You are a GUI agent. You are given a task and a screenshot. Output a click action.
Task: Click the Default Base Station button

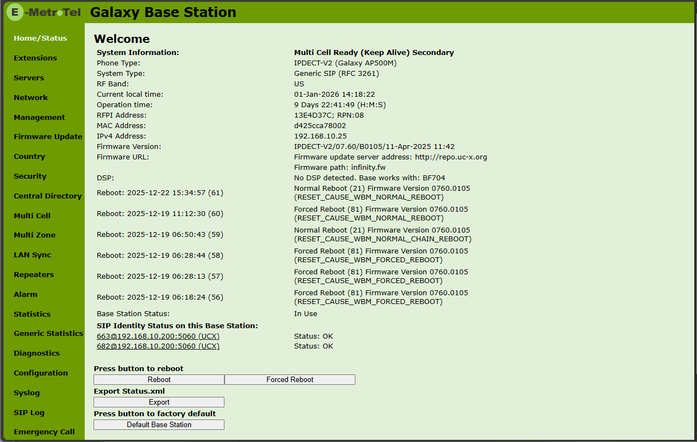[159, 425]
